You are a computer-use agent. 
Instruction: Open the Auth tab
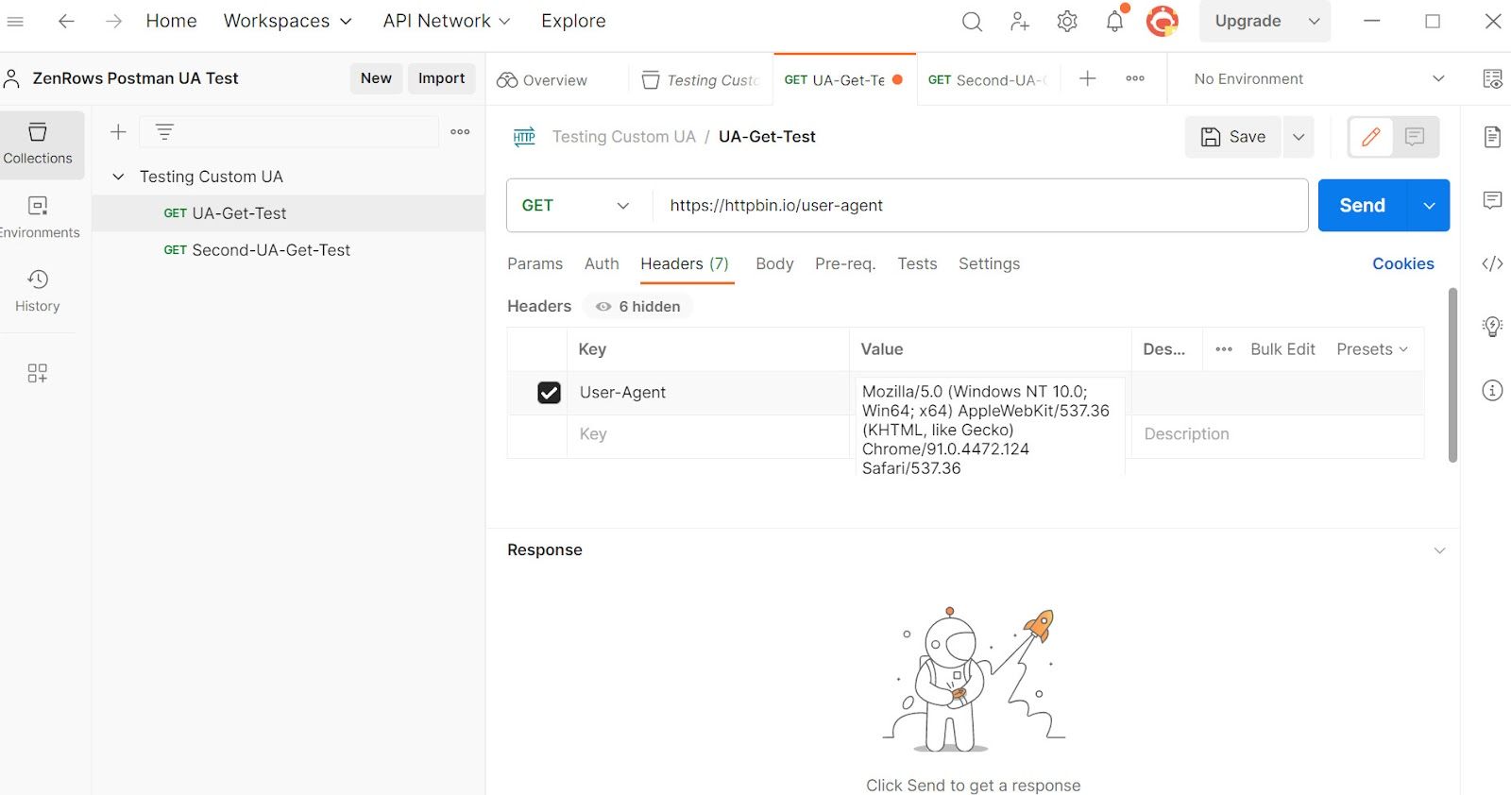[x=602, y=264]
